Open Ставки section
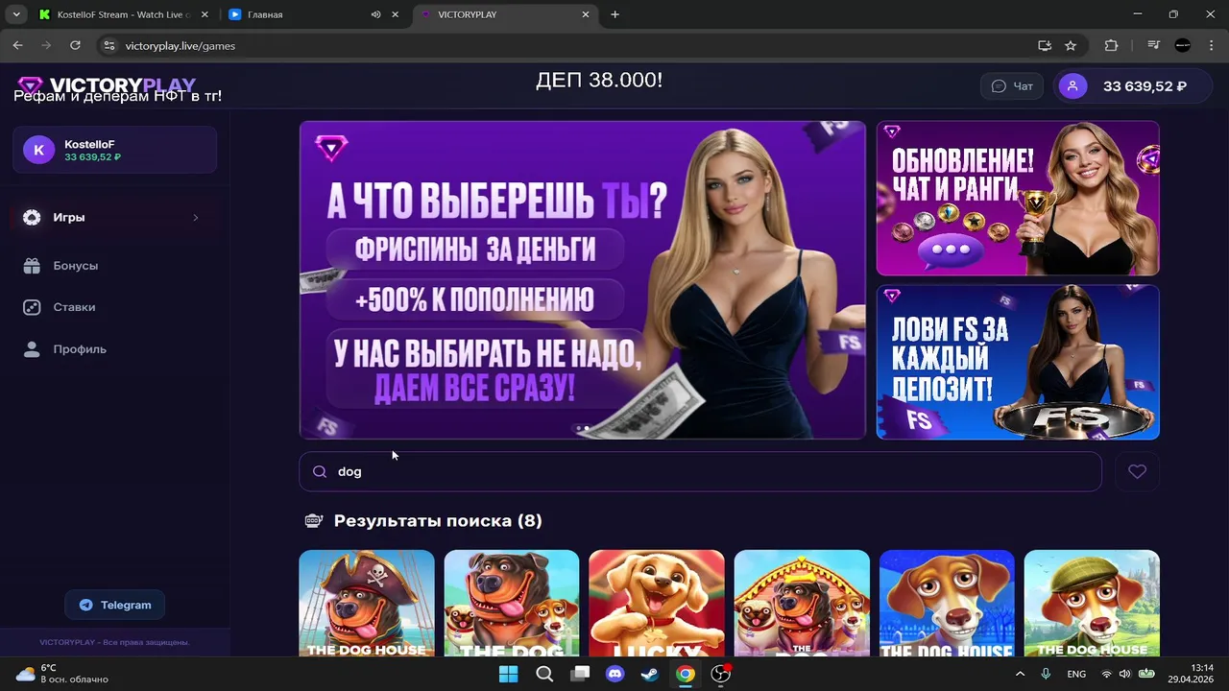Image resolution: width=1229 pixels, height=691 pixels. 74,307
